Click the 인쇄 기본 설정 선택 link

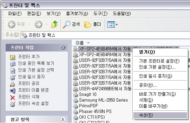pyautogui.click(x=36, y=70)
